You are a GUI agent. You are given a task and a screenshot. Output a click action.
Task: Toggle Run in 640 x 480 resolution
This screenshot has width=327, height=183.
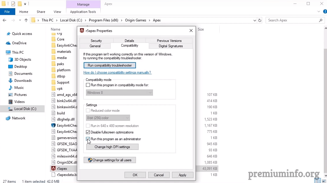click(x=88, y=126)
